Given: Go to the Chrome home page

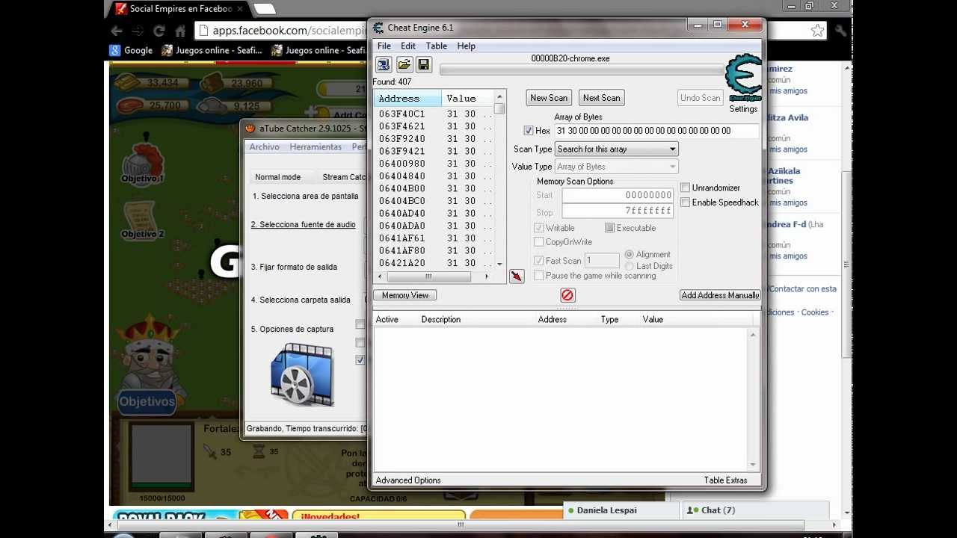Looking at the screenshot, I should [180, 31].
